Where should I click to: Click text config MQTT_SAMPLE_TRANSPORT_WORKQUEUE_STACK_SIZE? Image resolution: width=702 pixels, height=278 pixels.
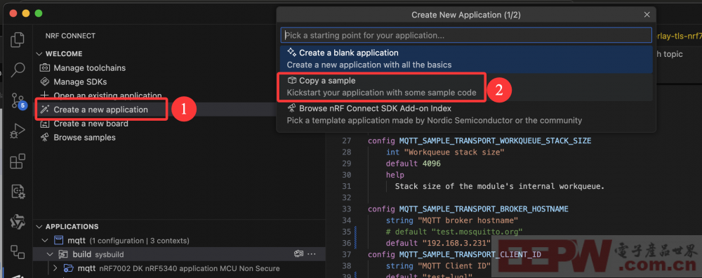479,140
